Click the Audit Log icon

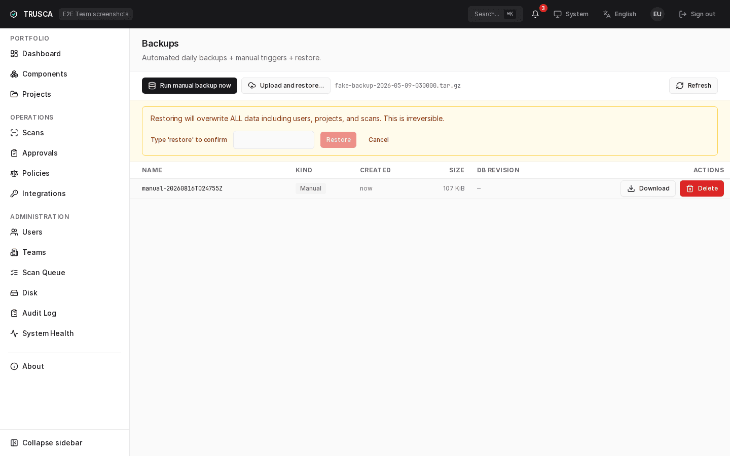pyautogui.click(x=14, y=313)
